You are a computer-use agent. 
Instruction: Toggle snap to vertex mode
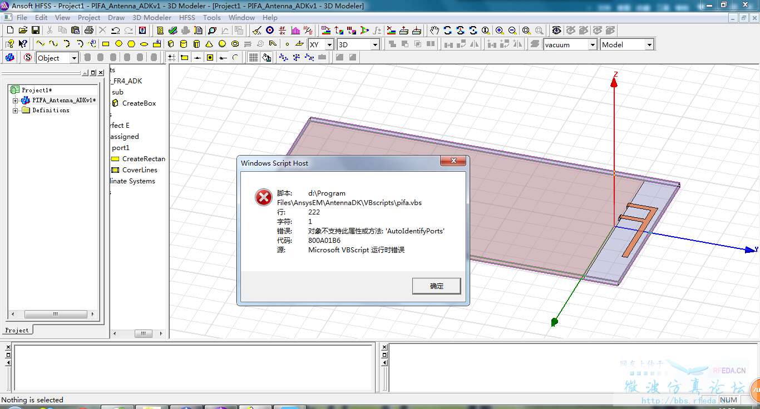184,57
